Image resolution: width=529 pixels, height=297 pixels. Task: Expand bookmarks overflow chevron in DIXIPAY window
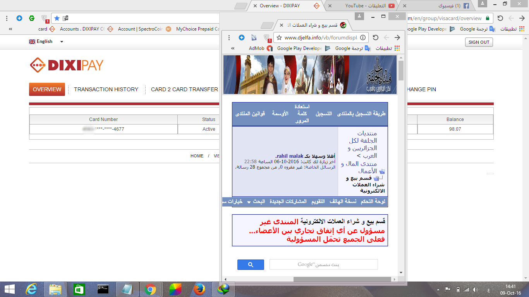coord(10,29)
